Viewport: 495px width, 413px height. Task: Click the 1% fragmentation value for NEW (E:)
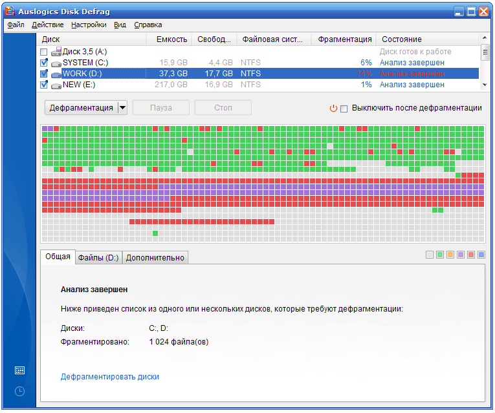tap(366, 85)
